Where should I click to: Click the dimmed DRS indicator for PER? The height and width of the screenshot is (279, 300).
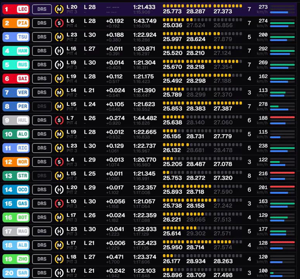click(x=42, y=106)
